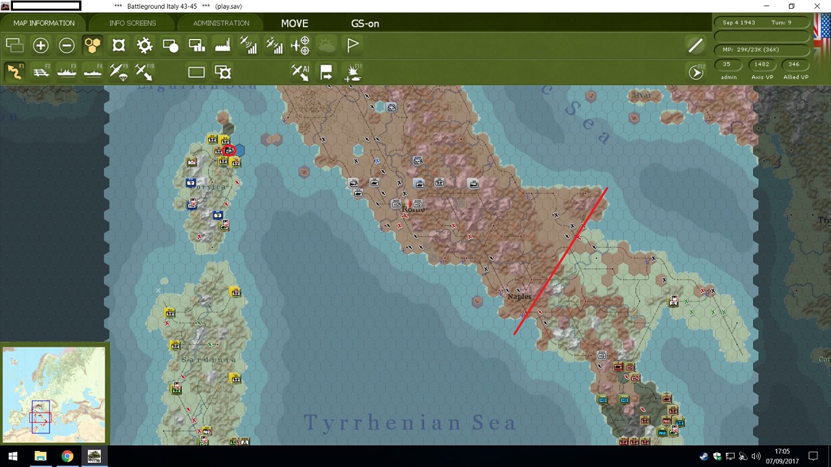Toggle the gear-shaped map info icon

coord(145,45)
